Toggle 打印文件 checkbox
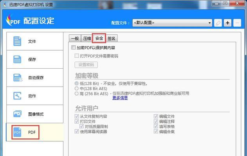Screen dimensions: 247x156 pos(77,121)
